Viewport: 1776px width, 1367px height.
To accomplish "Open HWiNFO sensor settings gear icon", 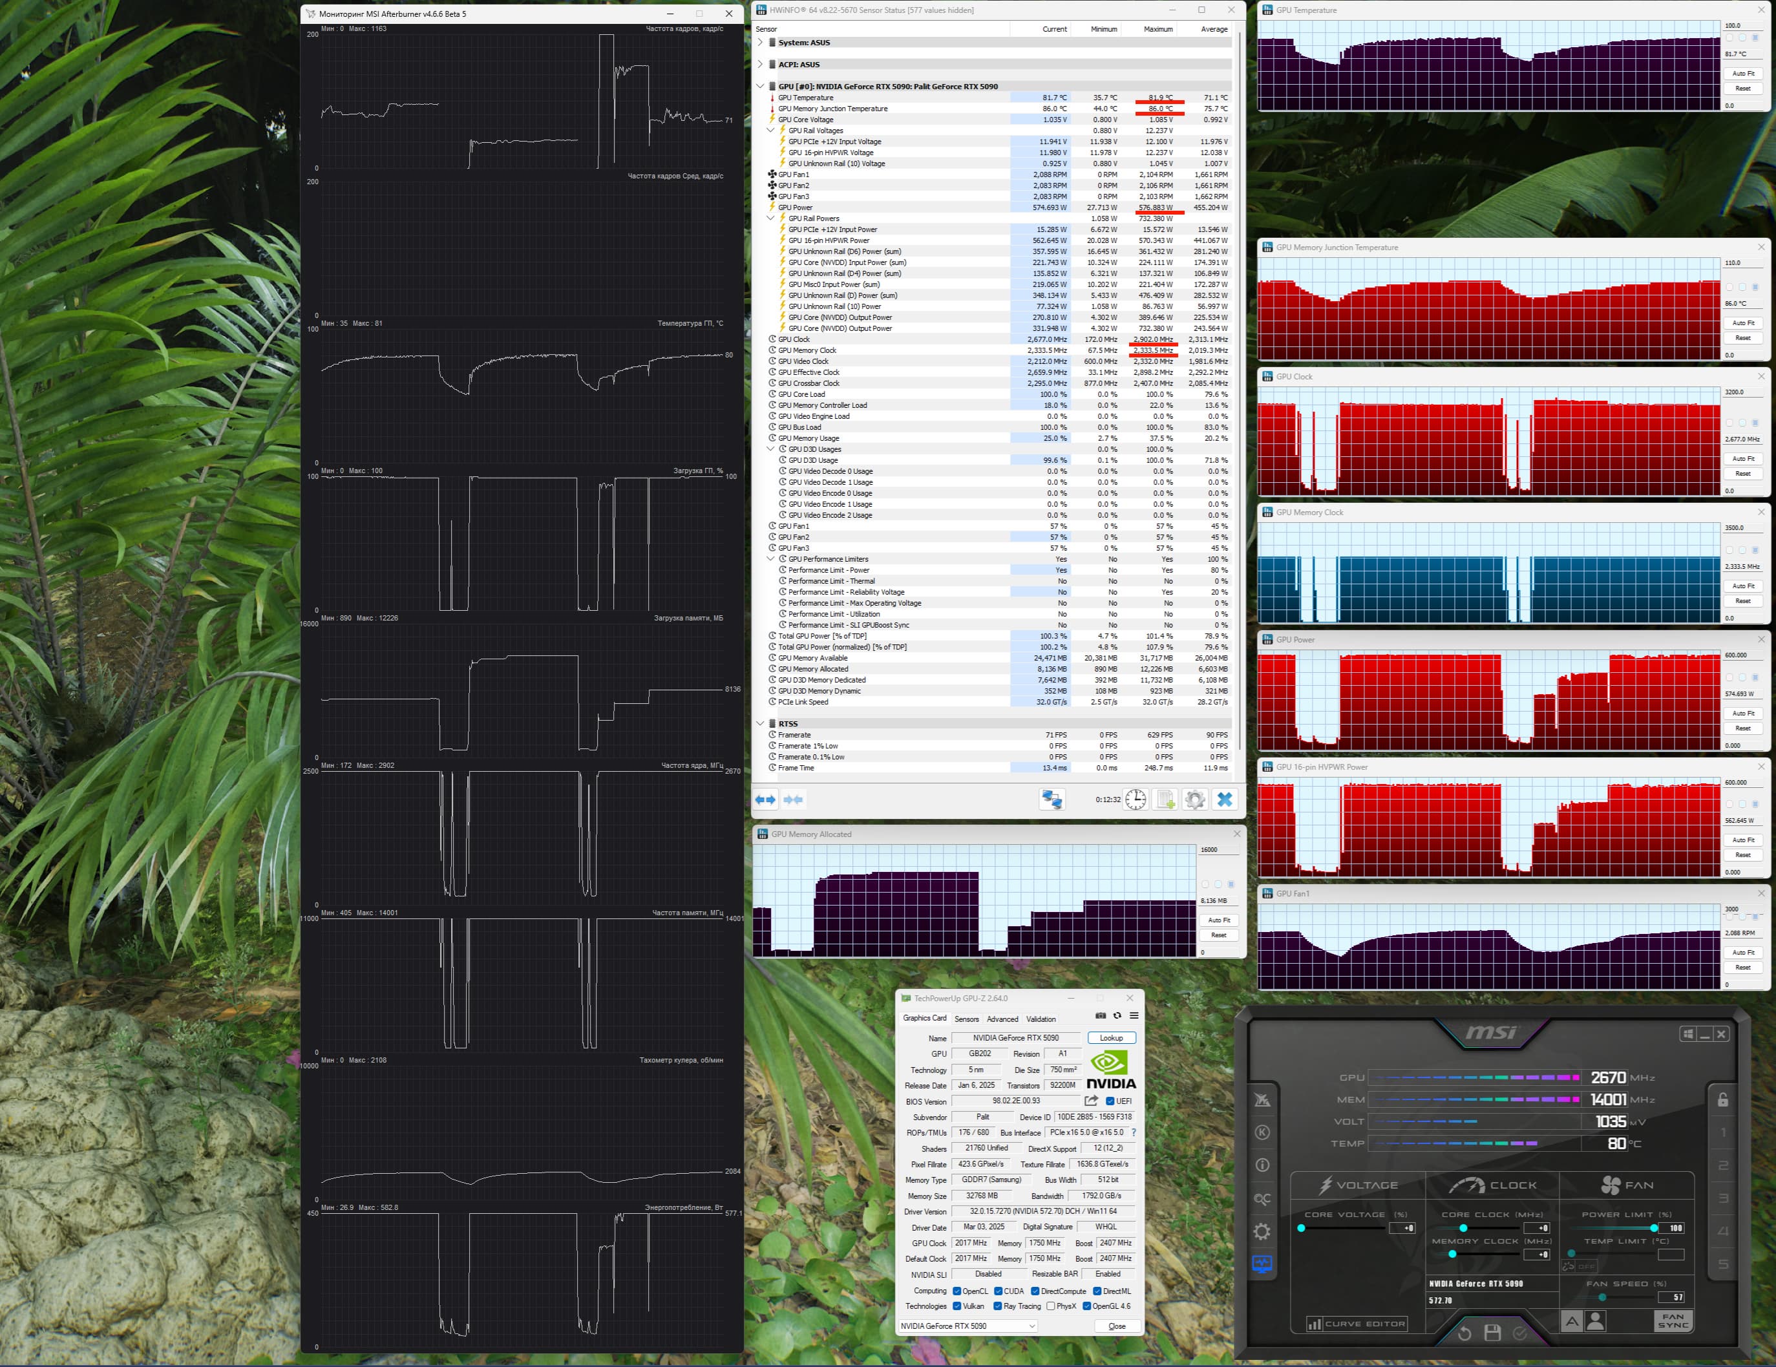I will [1194, 800].
